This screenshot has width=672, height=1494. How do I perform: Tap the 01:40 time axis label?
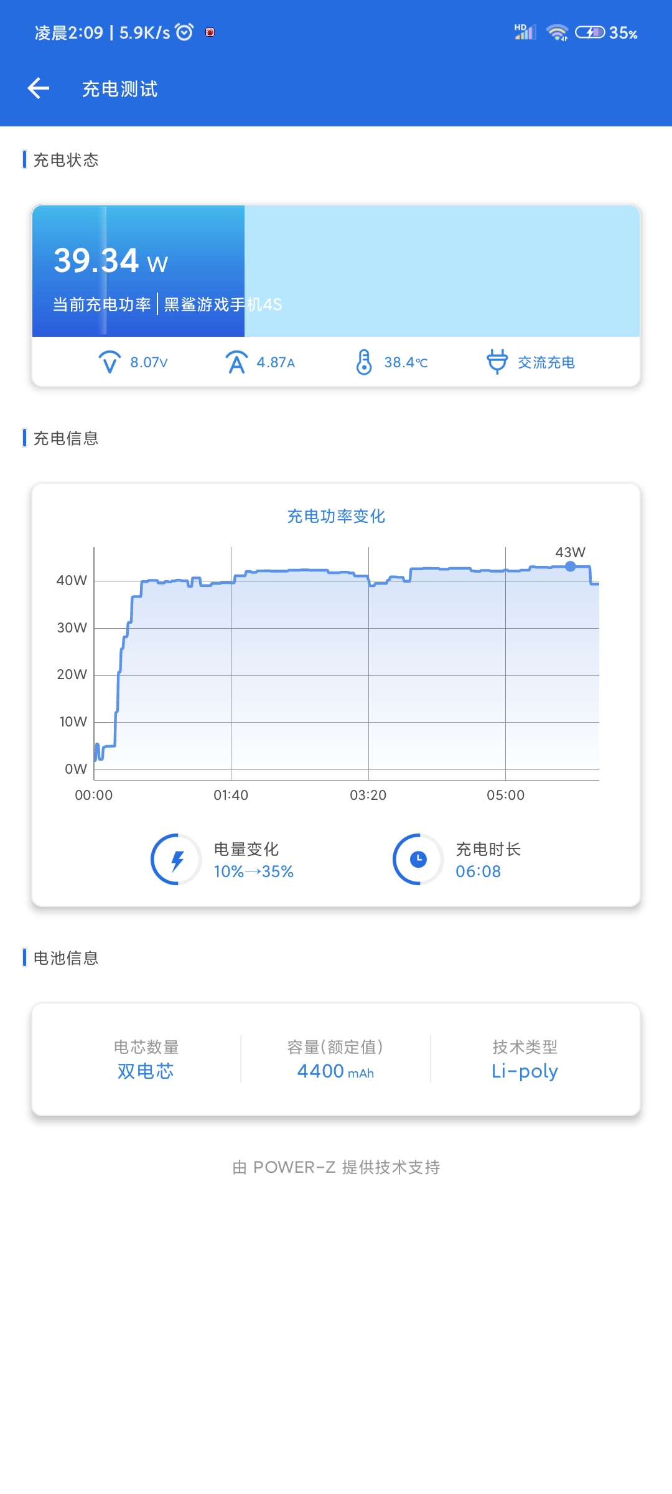pyautogui.click(x=231, y=795)
